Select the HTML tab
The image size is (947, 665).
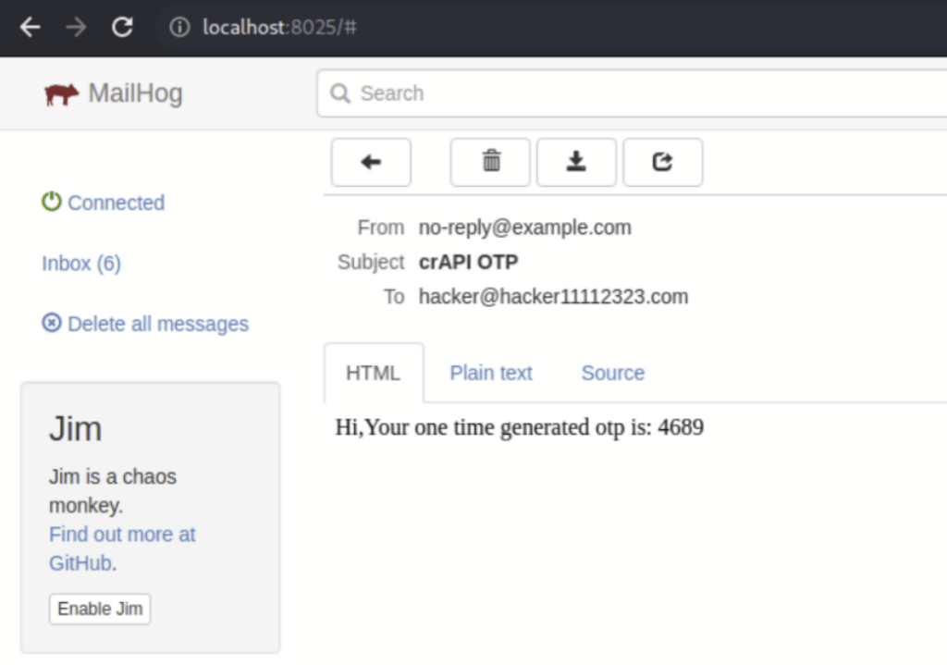pyautogui.click(x=374, y=372)
